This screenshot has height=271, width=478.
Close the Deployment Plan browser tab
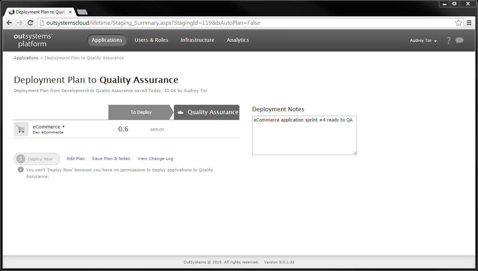tap(70, 12)
